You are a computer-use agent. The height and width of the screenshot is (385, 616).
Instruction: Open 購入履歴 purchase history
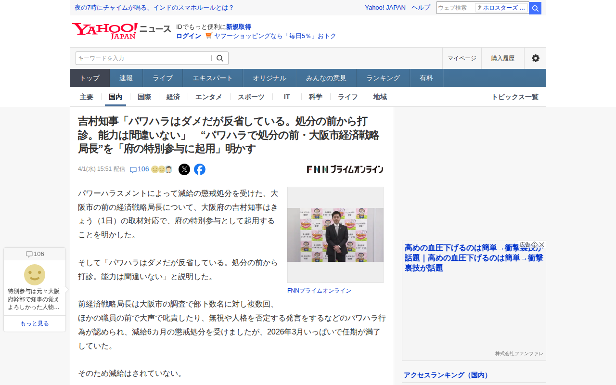coord(503,58)
